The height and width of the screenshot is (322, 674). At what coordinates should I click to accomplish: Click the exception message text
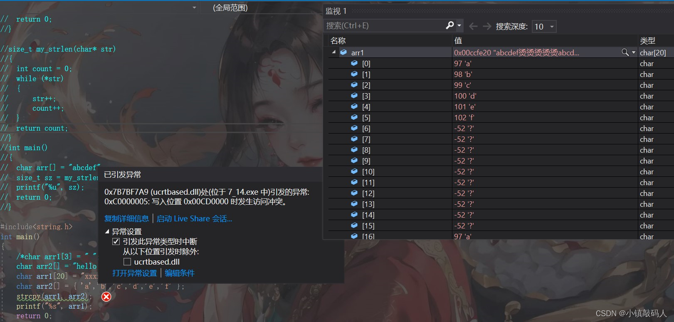207,197
